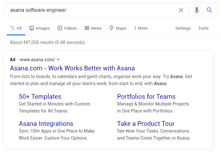Expand the ad URL dropdown arrow
221x152 pixels.
tap(58, 60)
